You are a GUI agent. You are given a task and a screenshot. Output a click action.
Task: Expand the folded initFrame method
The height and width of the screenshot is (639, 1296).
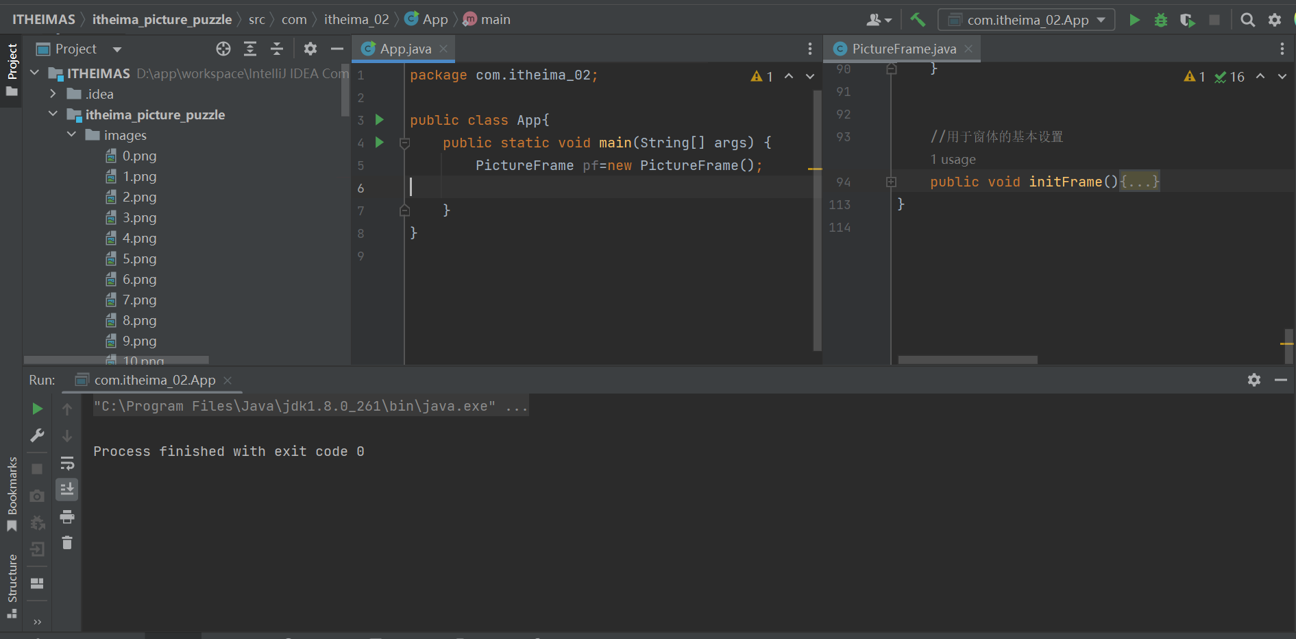tap(891, 182)
